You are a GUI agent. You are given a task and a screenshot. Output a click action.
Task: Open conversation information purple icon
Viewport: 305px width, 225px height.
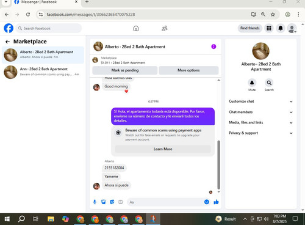point(213,46)
